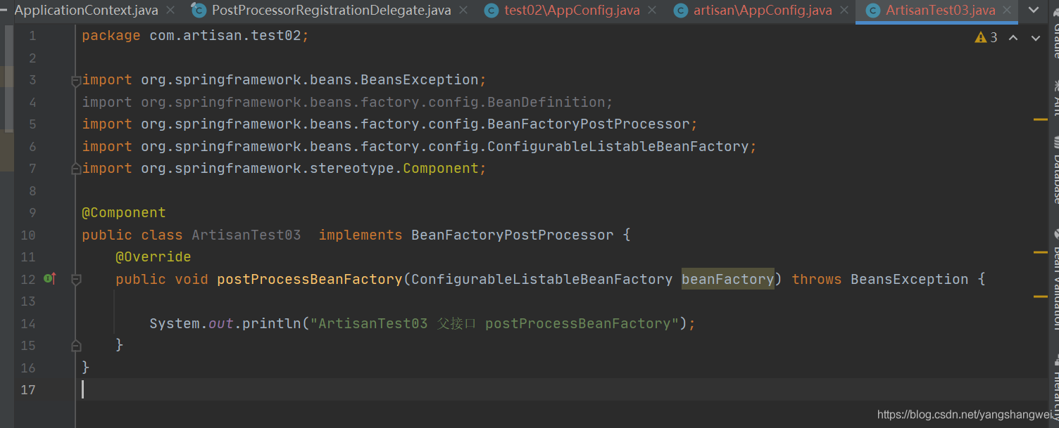The image size is (1059, 428).
Task: Close the PostProcessorRegistrationDelegate.java tab
Action: (x=463, y=11)
